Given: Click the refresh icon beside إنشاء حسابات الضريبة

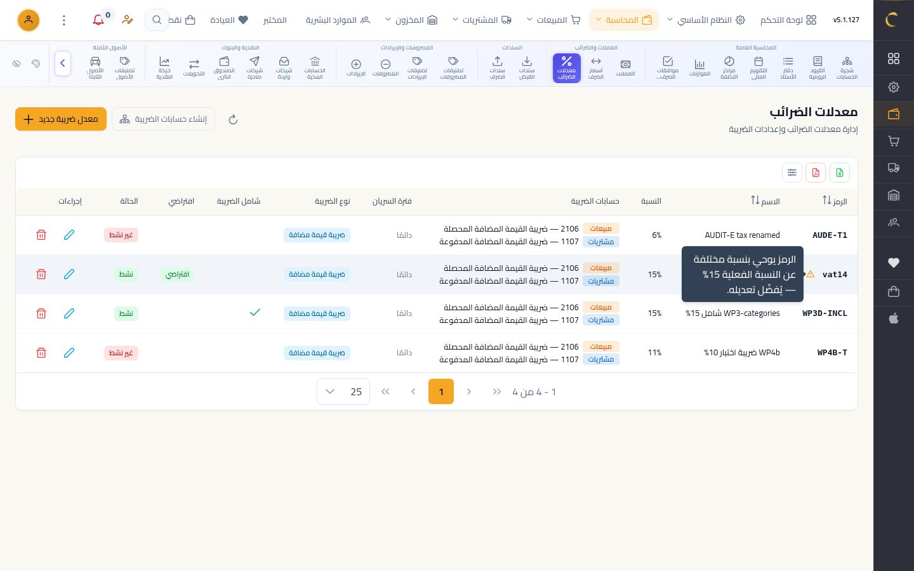Looking at the screenshot, I should tap(233, 119).
